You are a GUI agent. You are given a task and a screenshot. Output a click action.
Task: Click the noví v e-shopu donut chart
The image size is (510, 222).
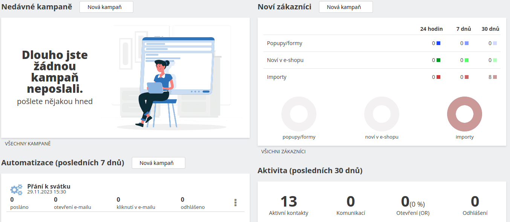coord(382,114)
